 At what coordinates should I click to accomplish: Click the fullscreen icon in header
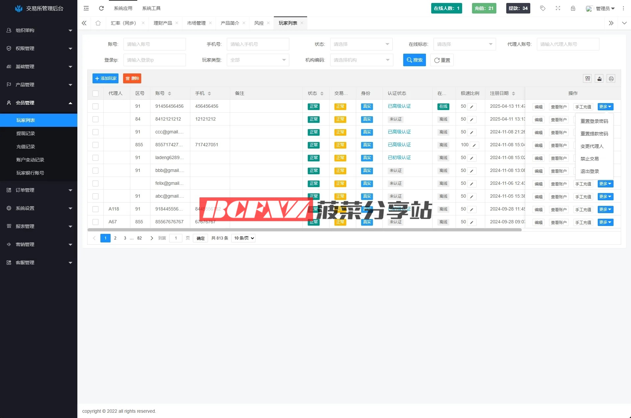click(x=558, y=8)
